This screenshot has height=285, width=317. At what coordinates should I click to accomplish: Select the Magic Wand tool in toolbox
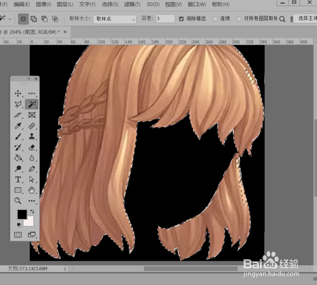(32, 104)
